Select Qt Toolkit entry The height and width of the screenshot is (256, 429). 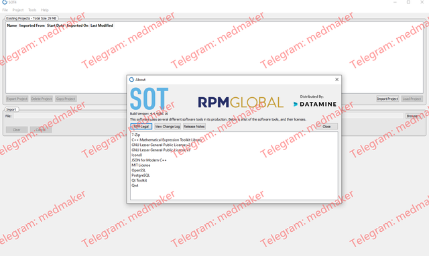(139, 180)
